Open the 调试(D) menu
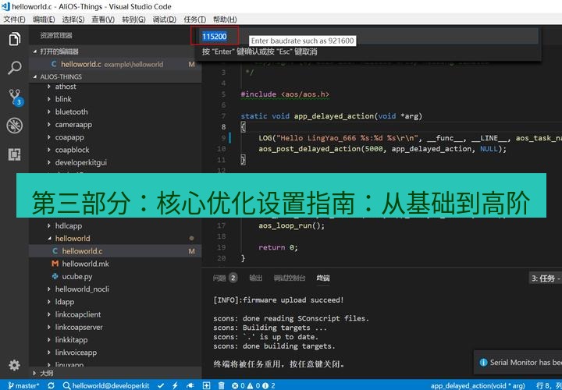Screen dimensions: 562x390 tap(165, 19)
